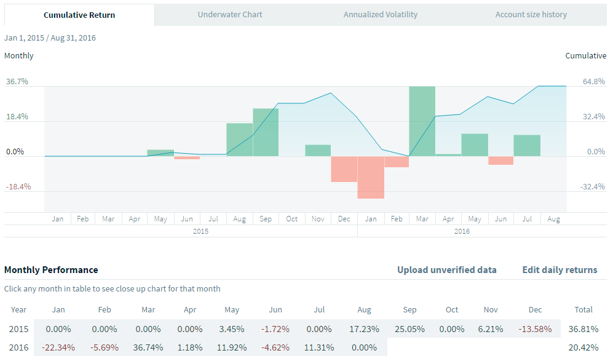
Task: Switch to the Underwater Chart tab
Action: (x=230, y=14)
